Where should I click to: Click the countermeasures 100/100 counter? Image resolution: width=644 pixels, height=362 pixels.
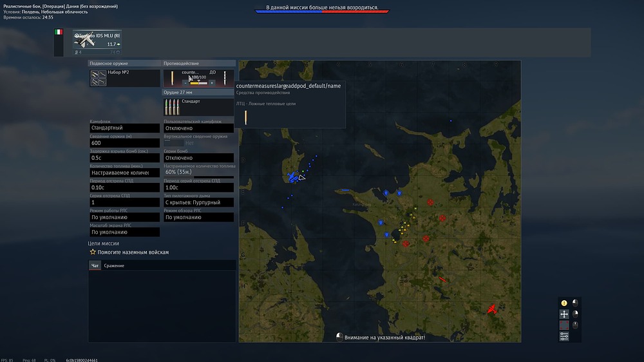[x=199, y=77]
